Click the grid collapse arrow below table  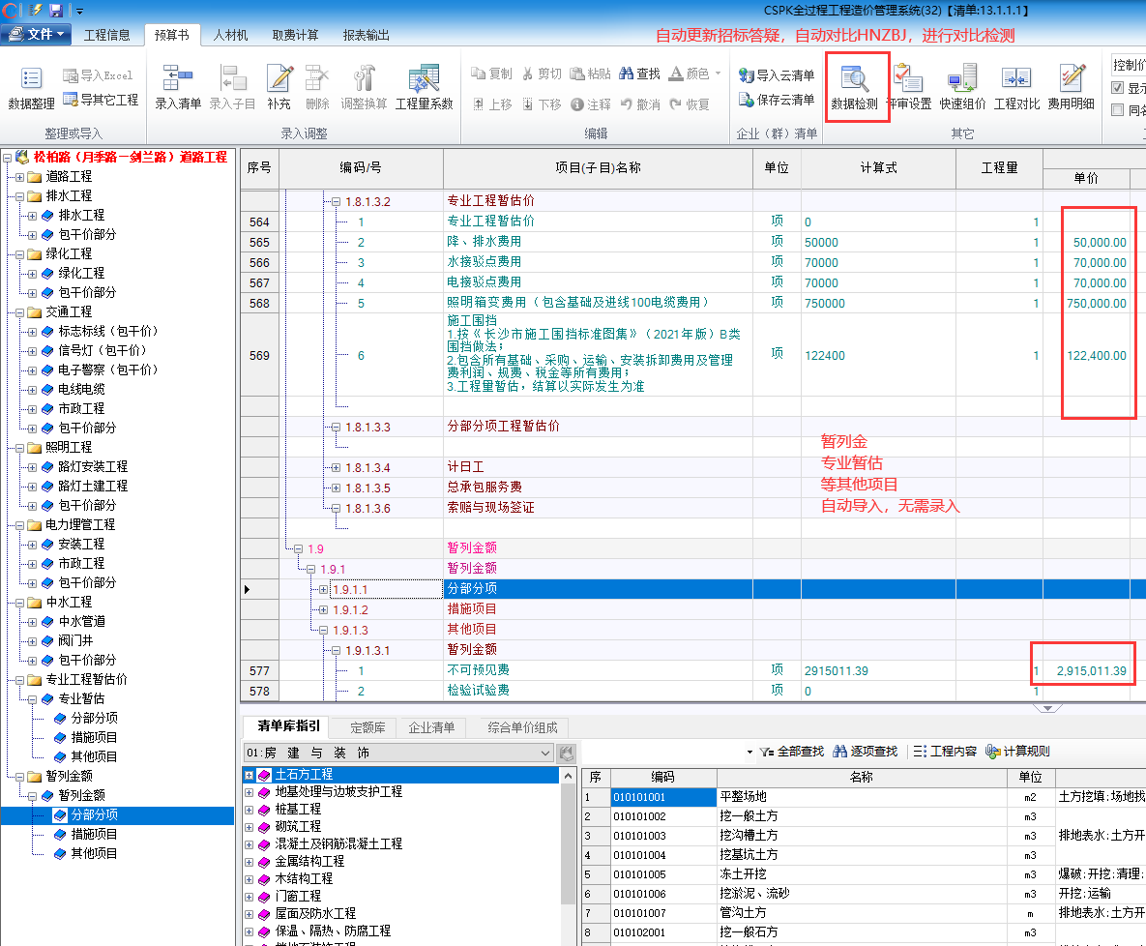[x=1047, y=708]
